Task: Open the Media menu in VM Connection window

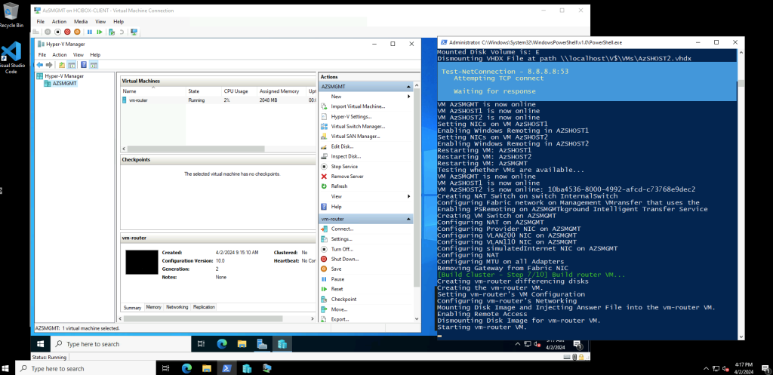Action: (x=81, y=22)
